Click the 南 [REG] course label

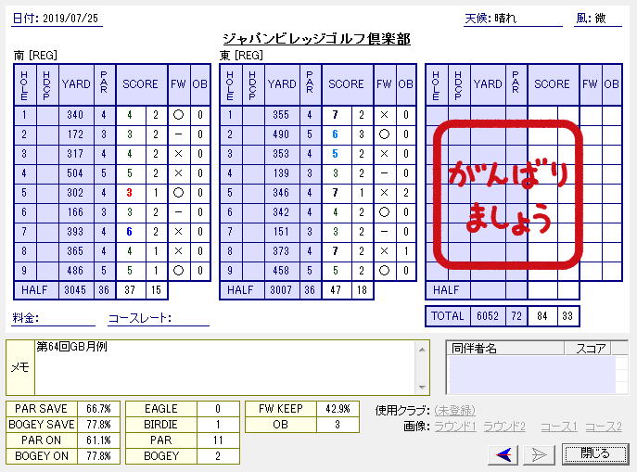click(35, 56)
